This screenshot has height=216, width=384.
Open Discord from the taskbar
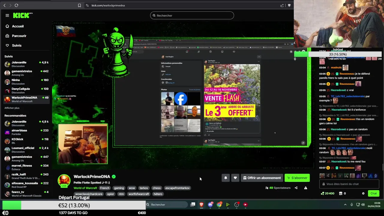click(x=211, y=205)
